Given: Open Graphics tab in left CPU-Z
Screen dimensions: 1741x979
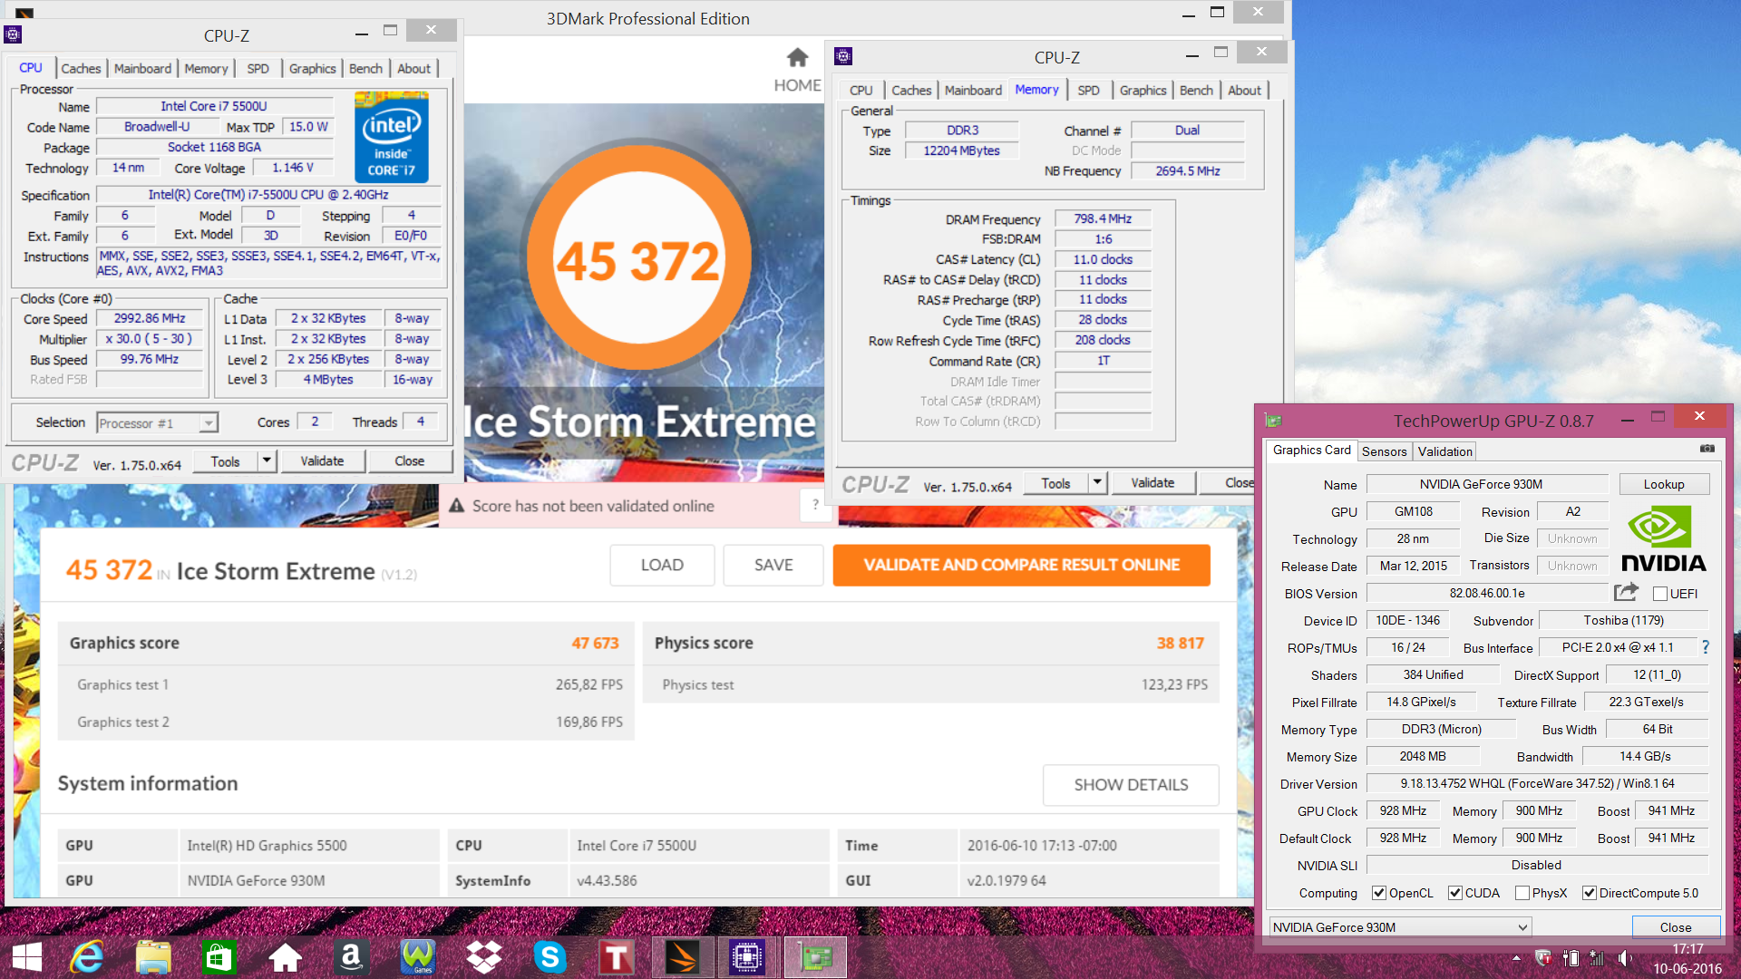Looking at the screenshot, I should tap(312, 68).
